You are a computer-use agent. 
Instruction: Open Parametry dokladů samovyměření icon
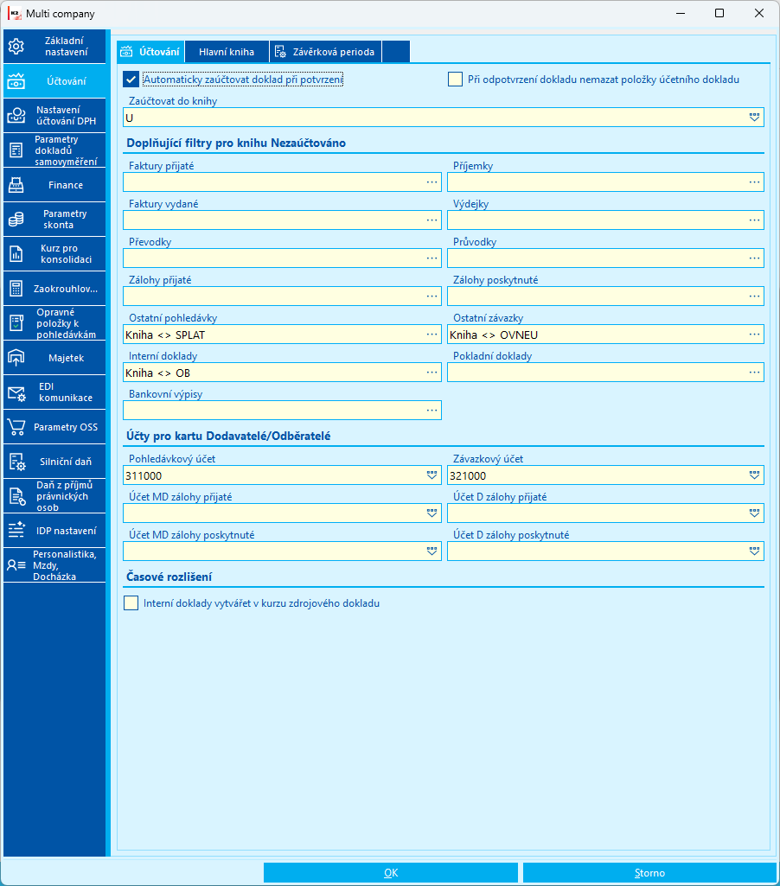tap(16, 150)
